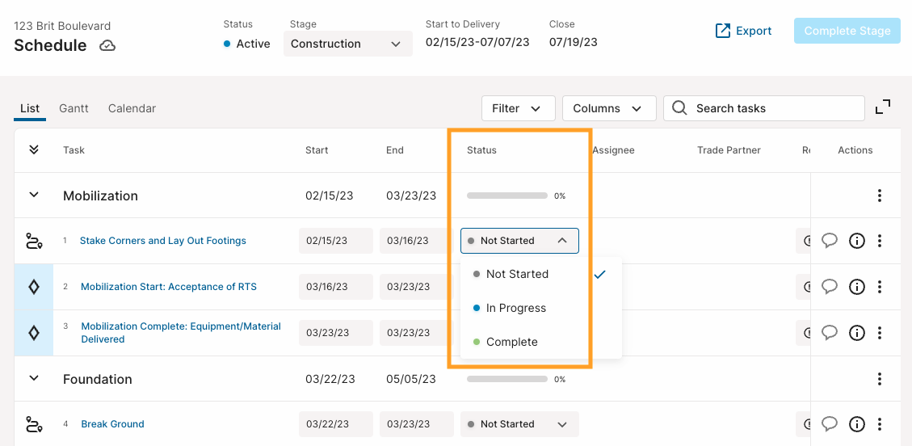
Task: Open the Mobilization Start: Acceptance of RTS task
Action: 169,287
